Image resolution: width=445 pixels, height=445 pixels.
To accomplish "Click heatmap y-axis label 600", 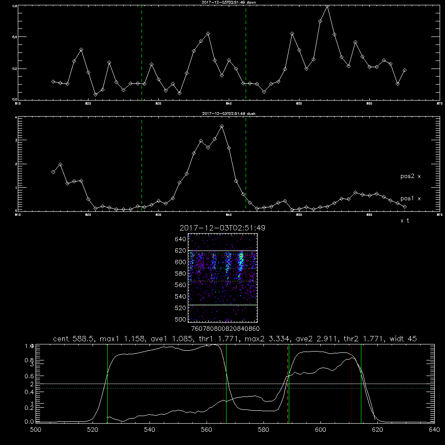I will pyautogui.click(x=181, y=262).
